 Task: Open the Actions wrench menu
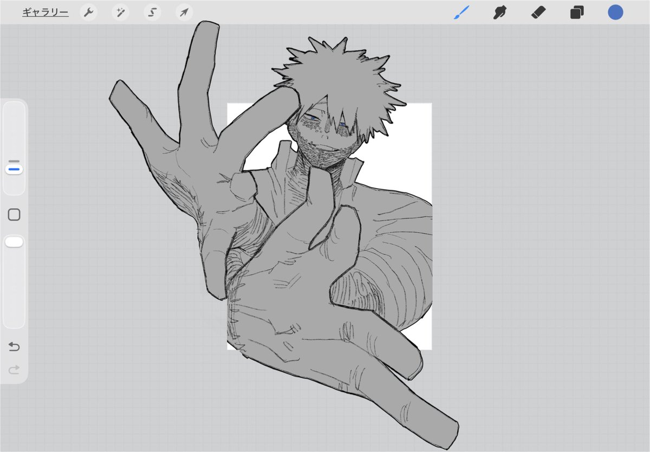click(x=88, y=12)
